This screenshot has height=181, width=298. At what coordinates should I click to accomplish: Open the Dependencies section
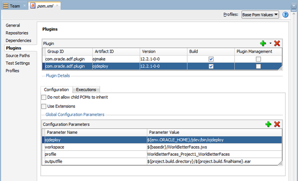[x=18, y=40]
